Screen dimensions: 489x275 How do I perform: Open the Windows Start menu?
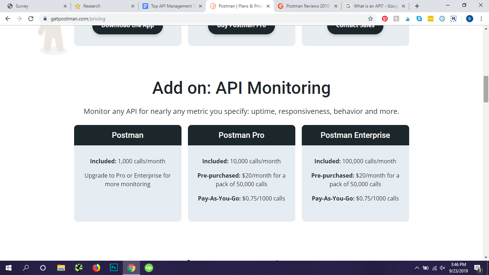click(9, 267)
